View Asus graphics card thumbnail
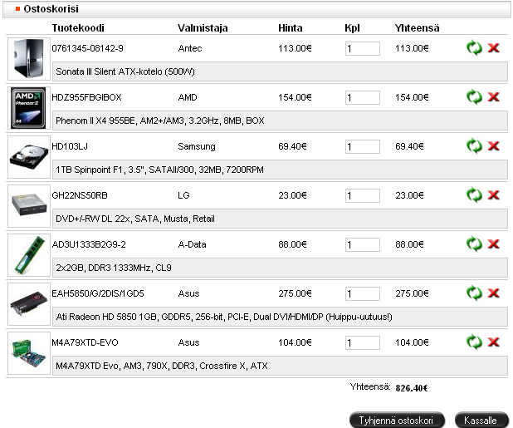The image size is (513, 428). point(29,304)
